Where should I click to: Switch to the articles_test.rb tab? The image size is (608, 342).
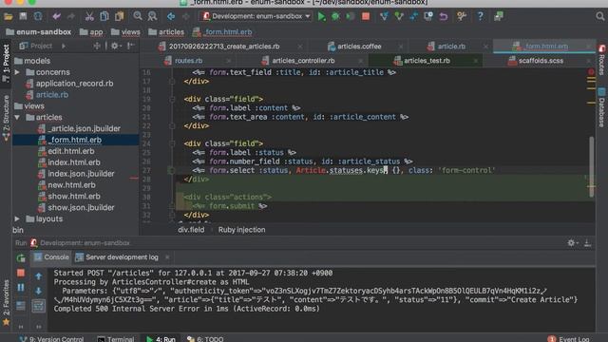pyautogui.click(x=427, y=61)
